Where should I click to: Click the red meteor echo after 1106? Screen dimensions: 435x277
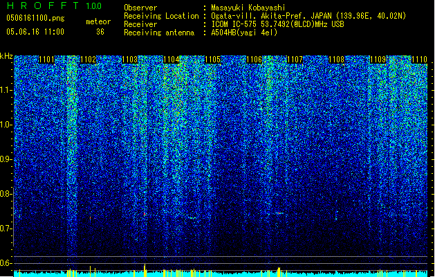(279, 213)
